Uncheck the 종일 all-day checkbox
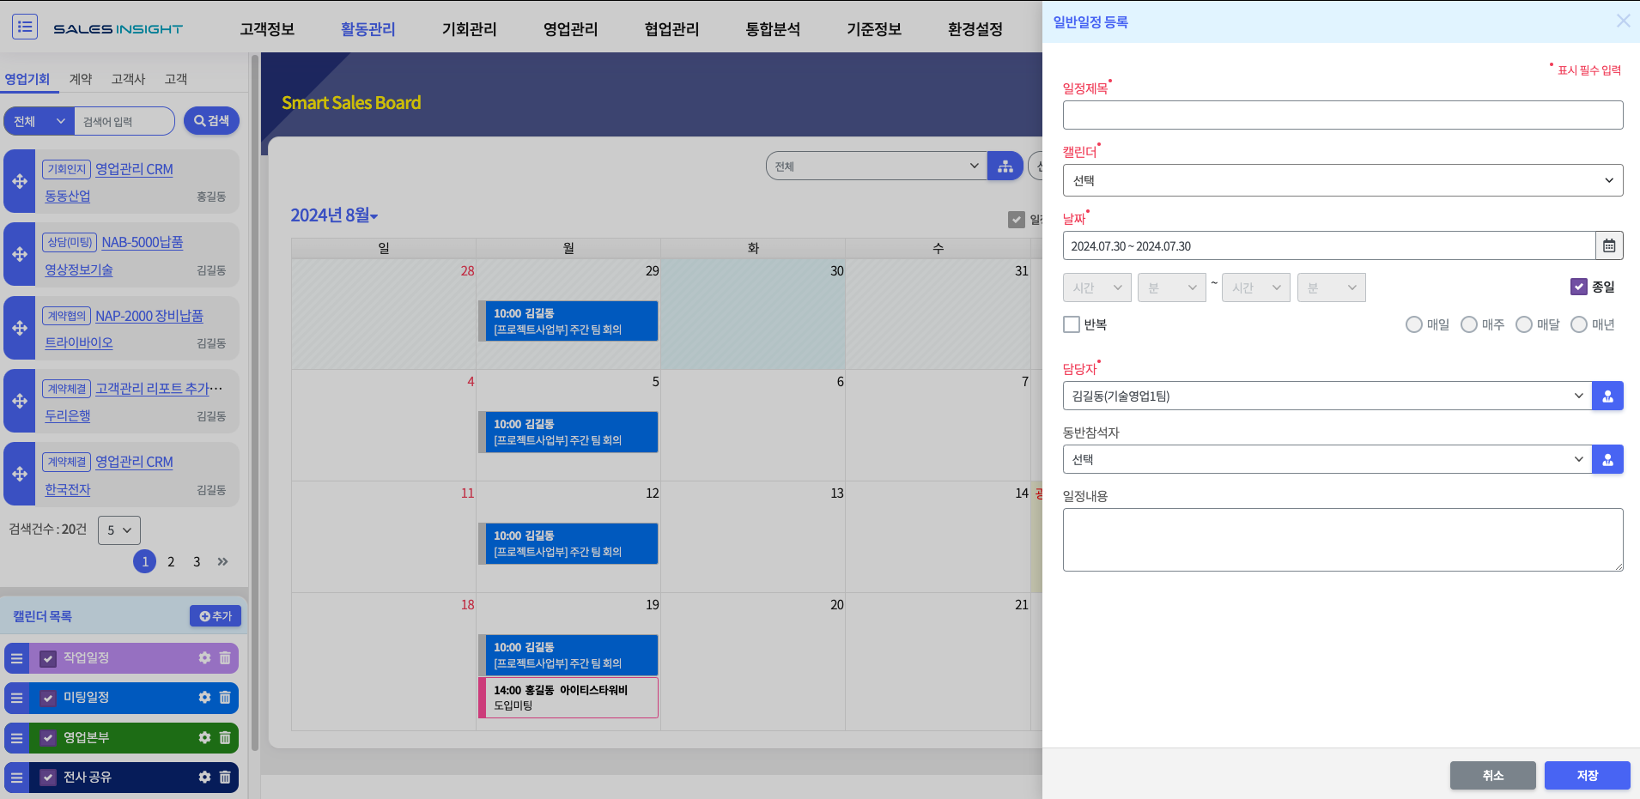 click(x=1578, y=287)
